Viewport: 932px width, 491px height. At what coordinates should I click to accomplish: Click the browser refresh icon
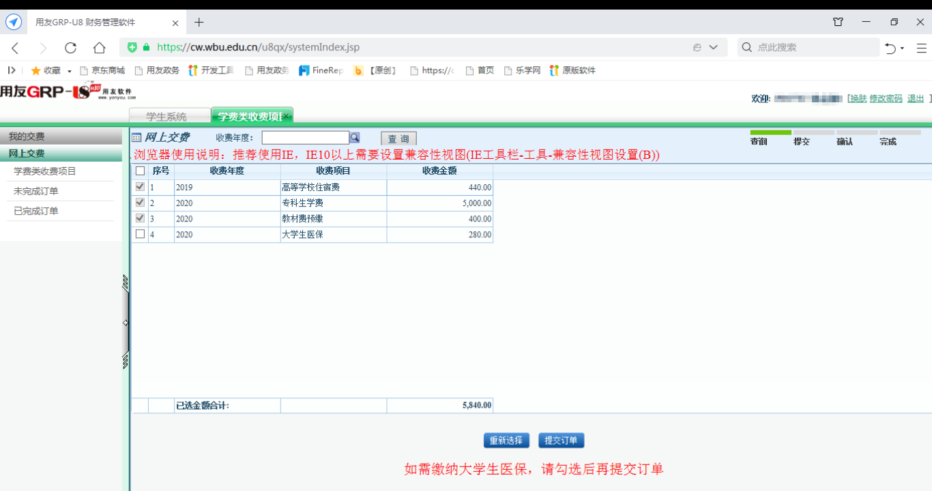point(70,48)
